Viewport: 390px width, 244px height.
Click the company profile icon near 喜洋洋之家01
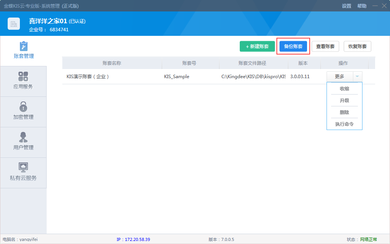(x=14, y=24)
